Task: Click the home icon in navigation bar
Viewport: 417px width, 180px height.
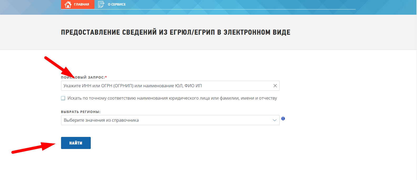Action: tap(68, 4)
